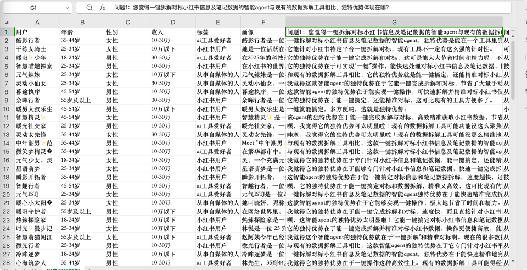The height and width of the screenshot is (270, 527).
Task: Click the select-all corner triangle
Action: [7, 23]
